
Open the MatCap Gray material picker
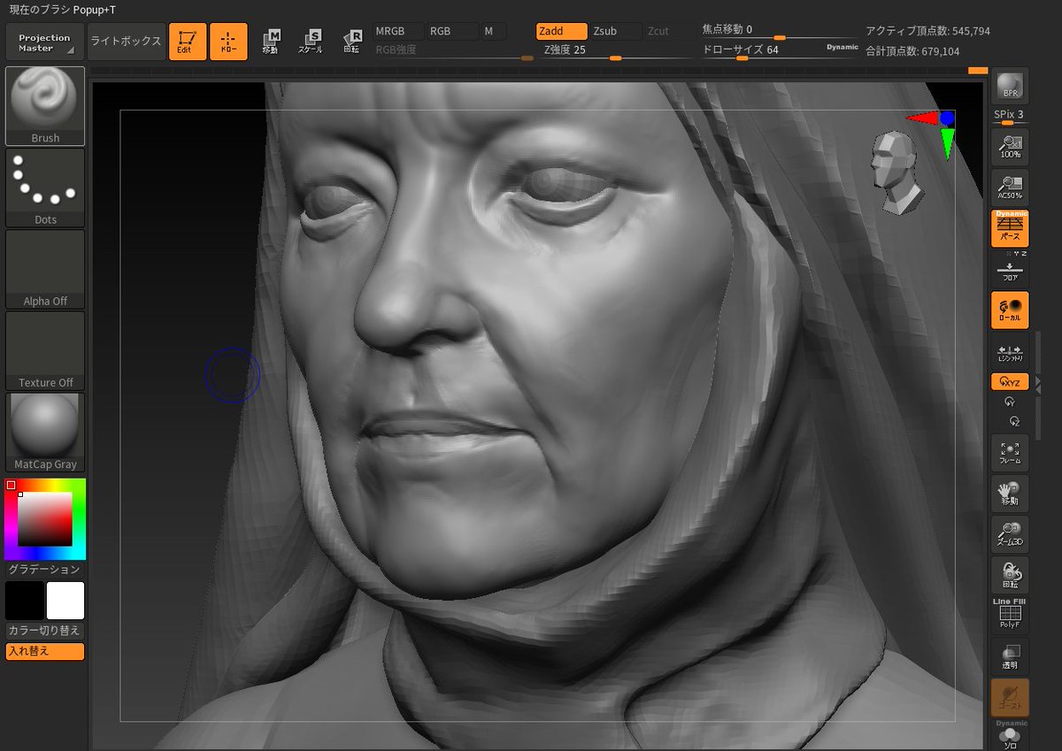click(45, 433)
